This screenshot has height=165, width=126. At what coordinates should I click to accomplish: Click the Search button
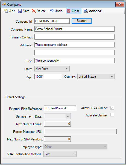click(81, 21)
